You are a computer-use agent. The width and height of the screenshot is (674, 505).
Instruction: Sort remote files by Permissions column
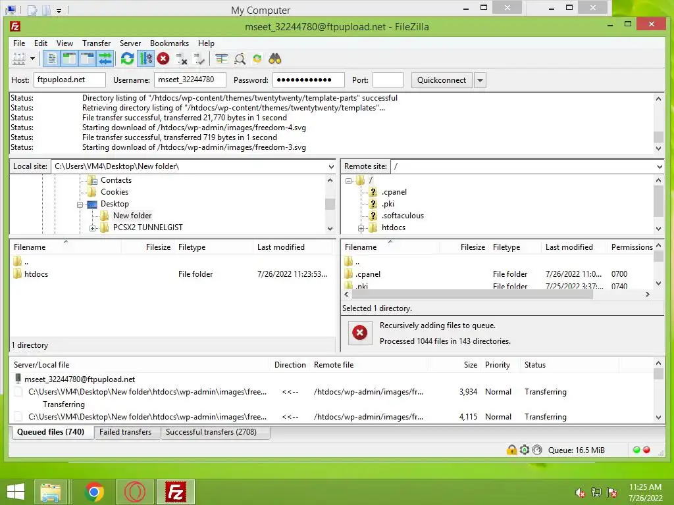click(631, 247)
